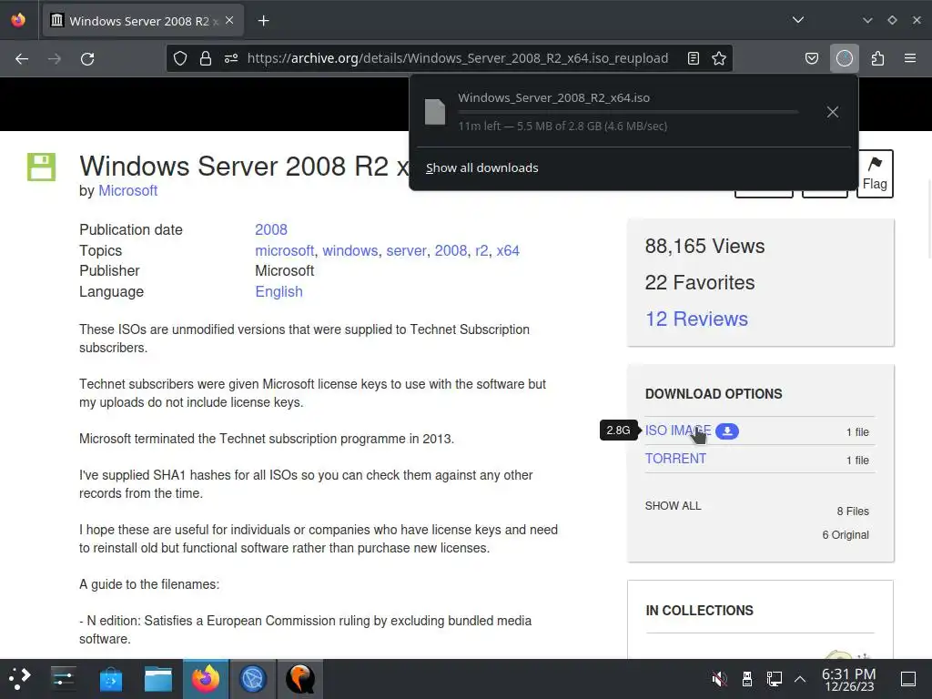Open the Pocket save icon
The image size is (932, 699).
point(811,58)
